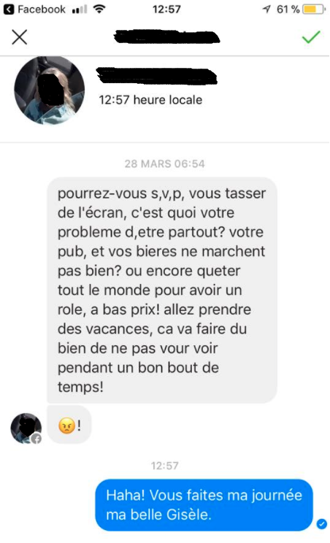
Task: Tap the battery icon in status bar
Action: [314, 9]
